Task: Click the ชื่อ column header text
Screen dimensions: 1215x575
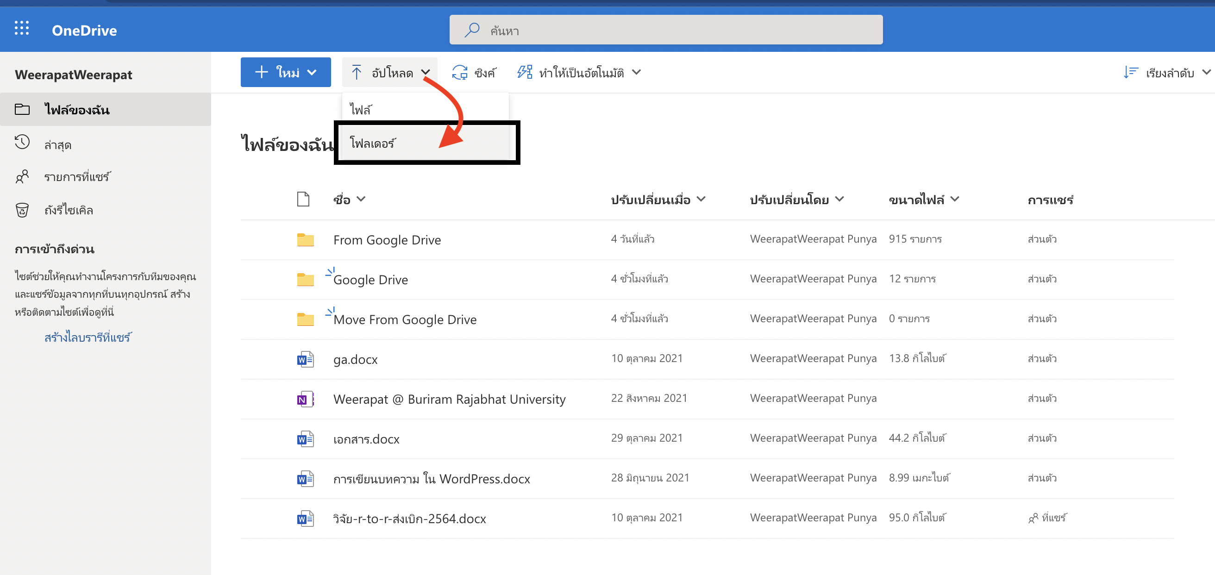Action: pos(342,200)
